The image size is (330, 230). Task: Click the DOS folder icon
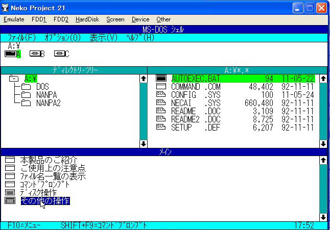tap(26, 87)
